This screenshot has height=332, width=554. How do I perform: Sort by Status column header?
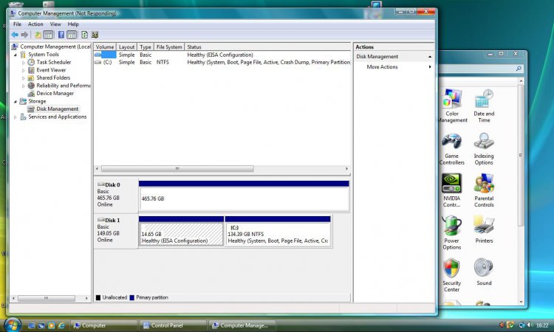click(x=267, y=47)
